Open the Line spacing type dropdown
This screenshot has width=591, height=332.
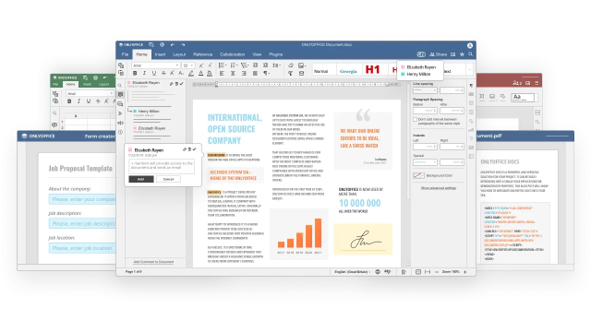click(425, 90)
